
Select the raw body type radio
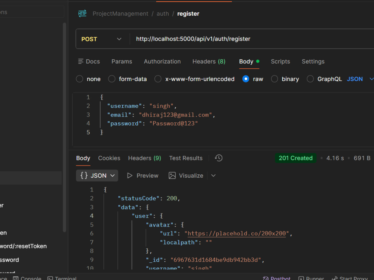(246, 79)
